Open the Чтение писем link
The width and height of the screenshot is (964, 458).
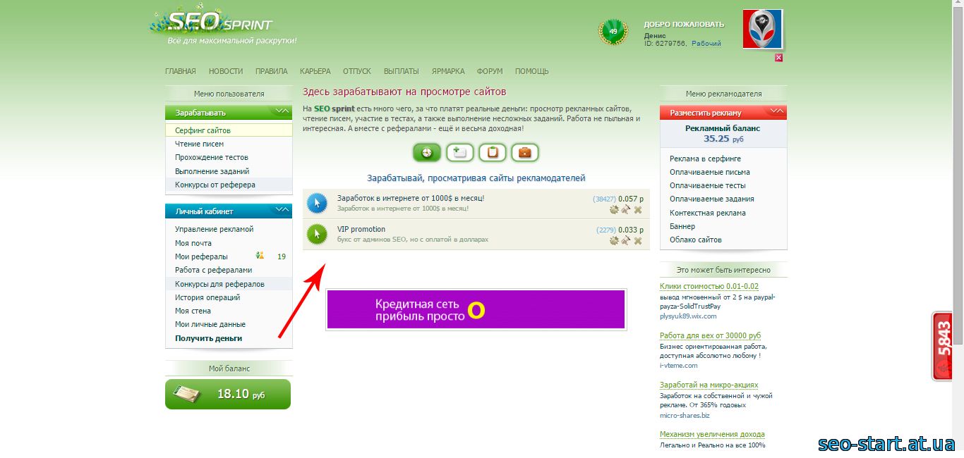(200, 144)
